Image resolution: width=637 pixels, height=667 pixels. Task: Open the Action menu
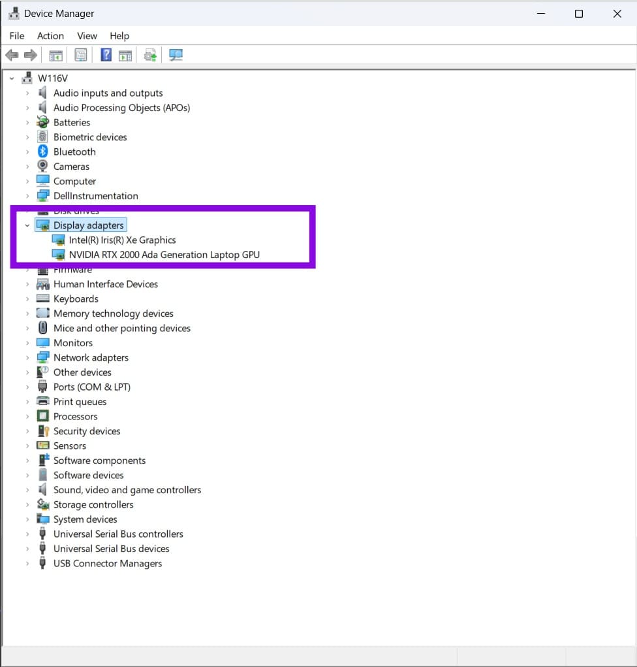[50, 36]
